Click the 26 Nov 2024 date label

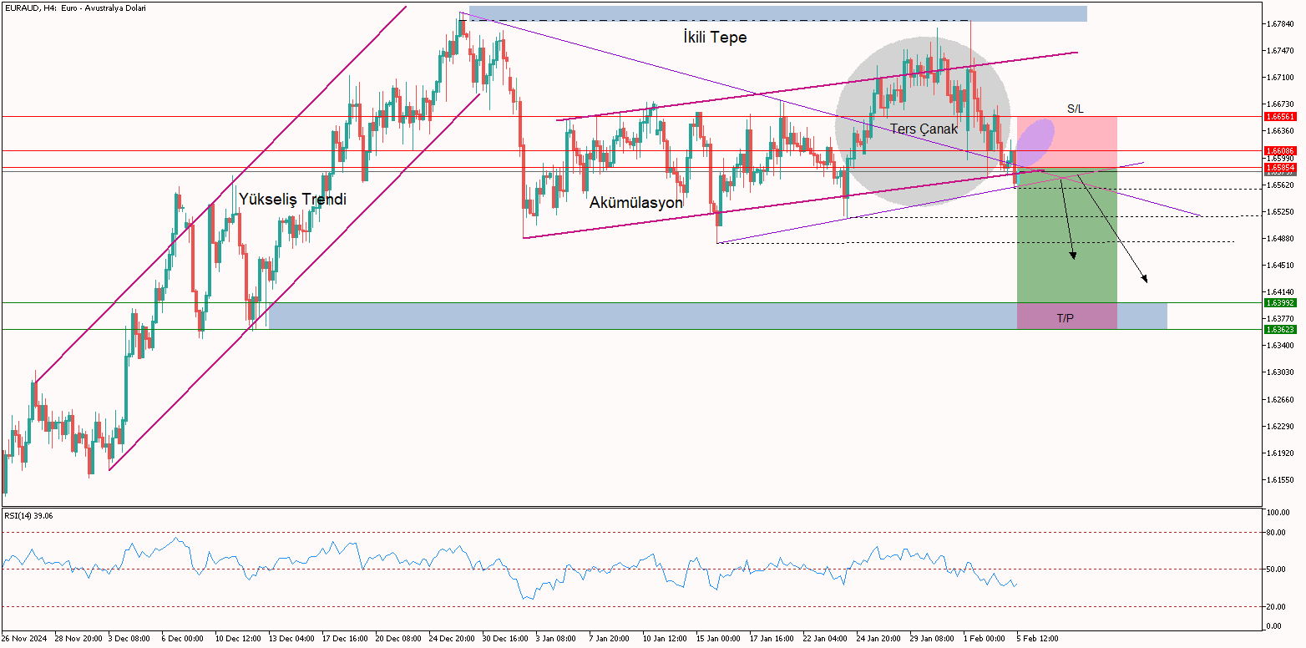point(24,639)
